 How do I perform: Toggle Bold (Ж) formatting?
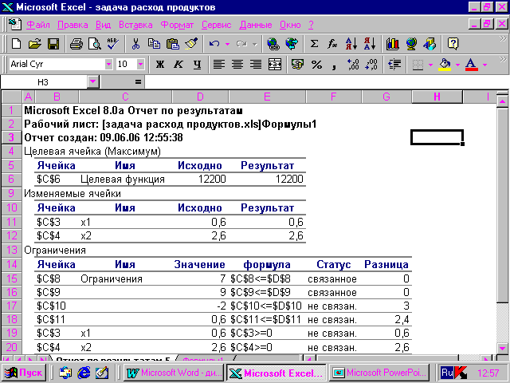[159, 64]
